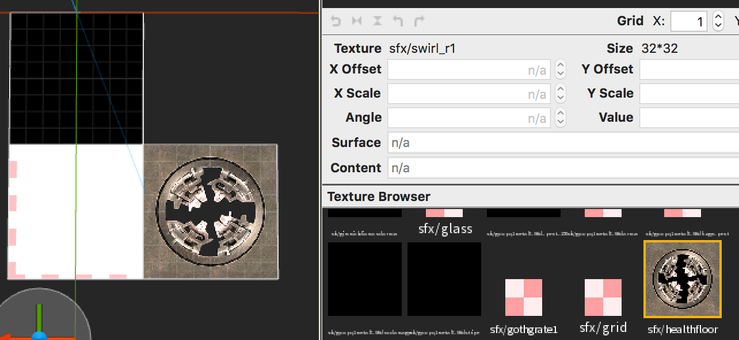
Task: Decrement Angle with its down arrow
Action: point(559,121)
